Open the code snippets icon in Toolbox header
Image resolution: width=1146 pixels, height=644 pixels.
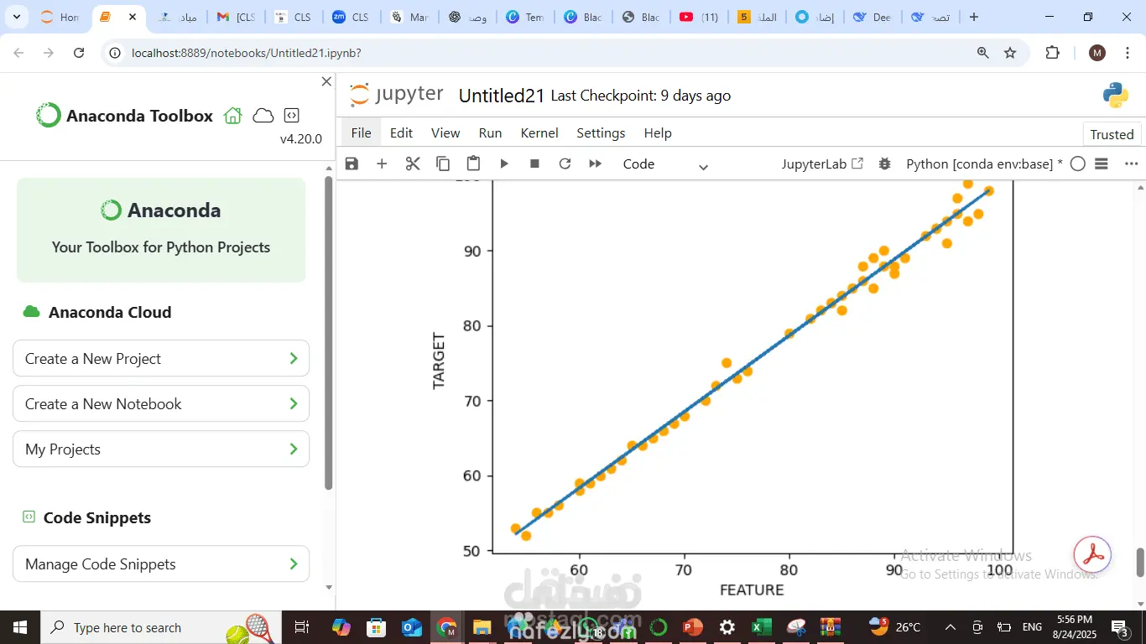pos(291,116)
